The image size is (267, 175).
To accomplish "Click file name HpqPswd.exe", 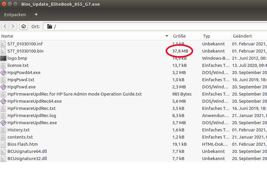I will (x=22, y=87).
